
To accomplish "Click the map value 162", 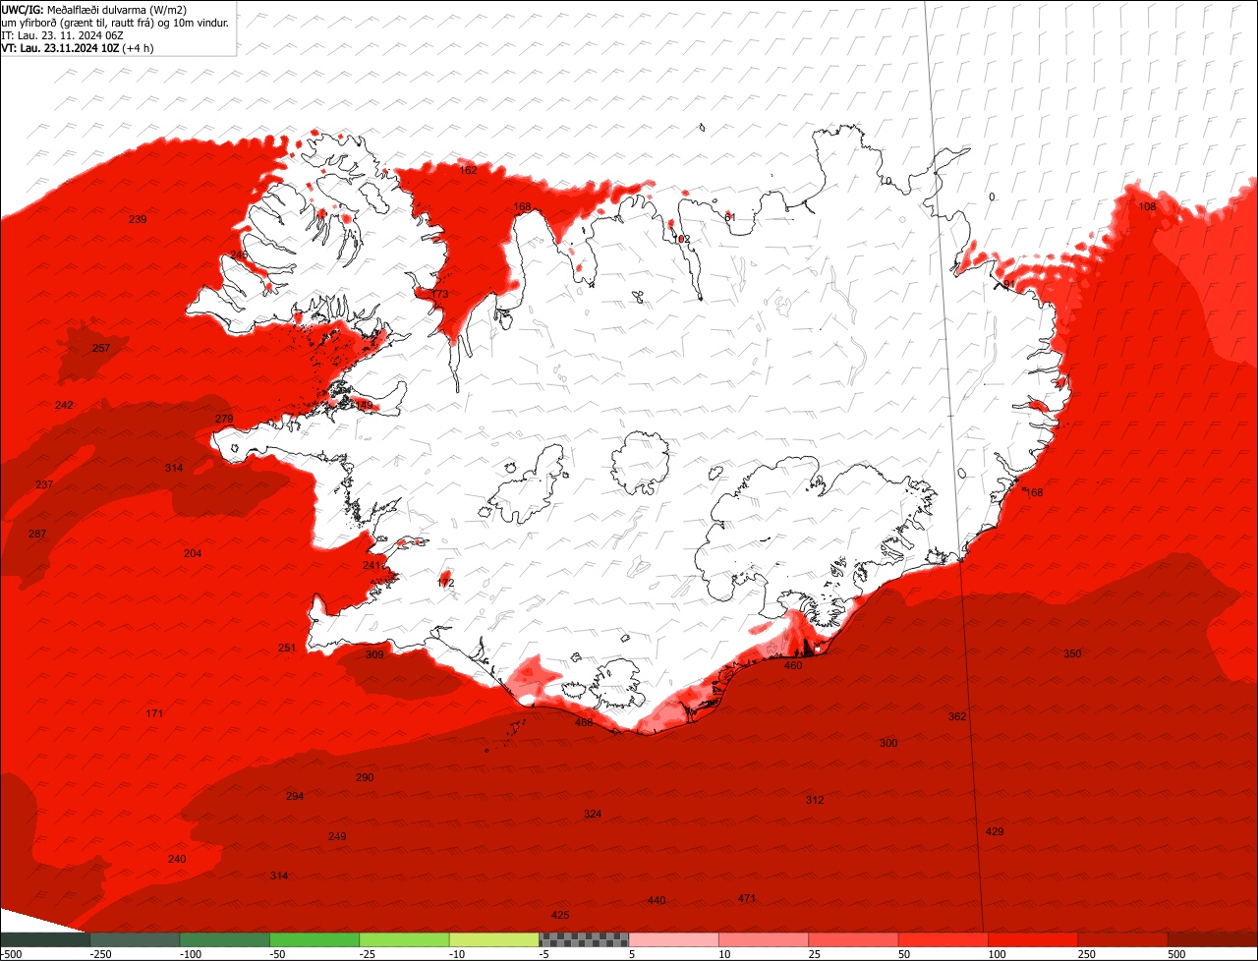I will pyautogui.click(x=468, y=170).
